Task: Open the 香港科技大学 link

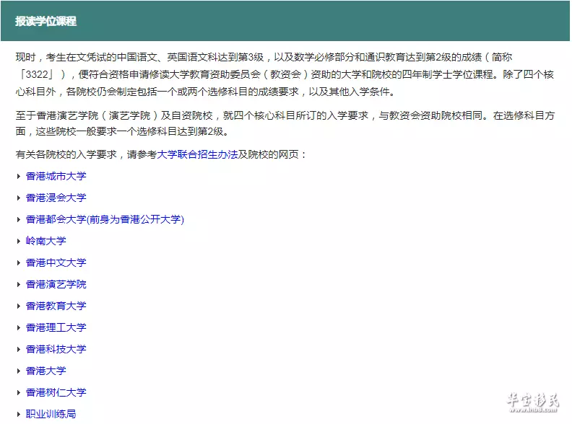Action: click(56, 349)
